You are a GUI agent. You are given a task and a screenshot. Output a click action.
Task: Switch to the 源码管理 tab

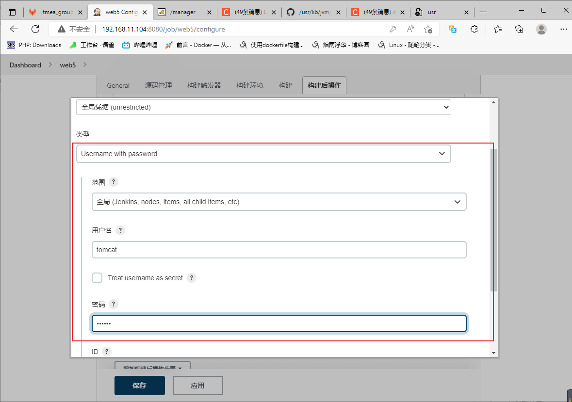point(158,85)
